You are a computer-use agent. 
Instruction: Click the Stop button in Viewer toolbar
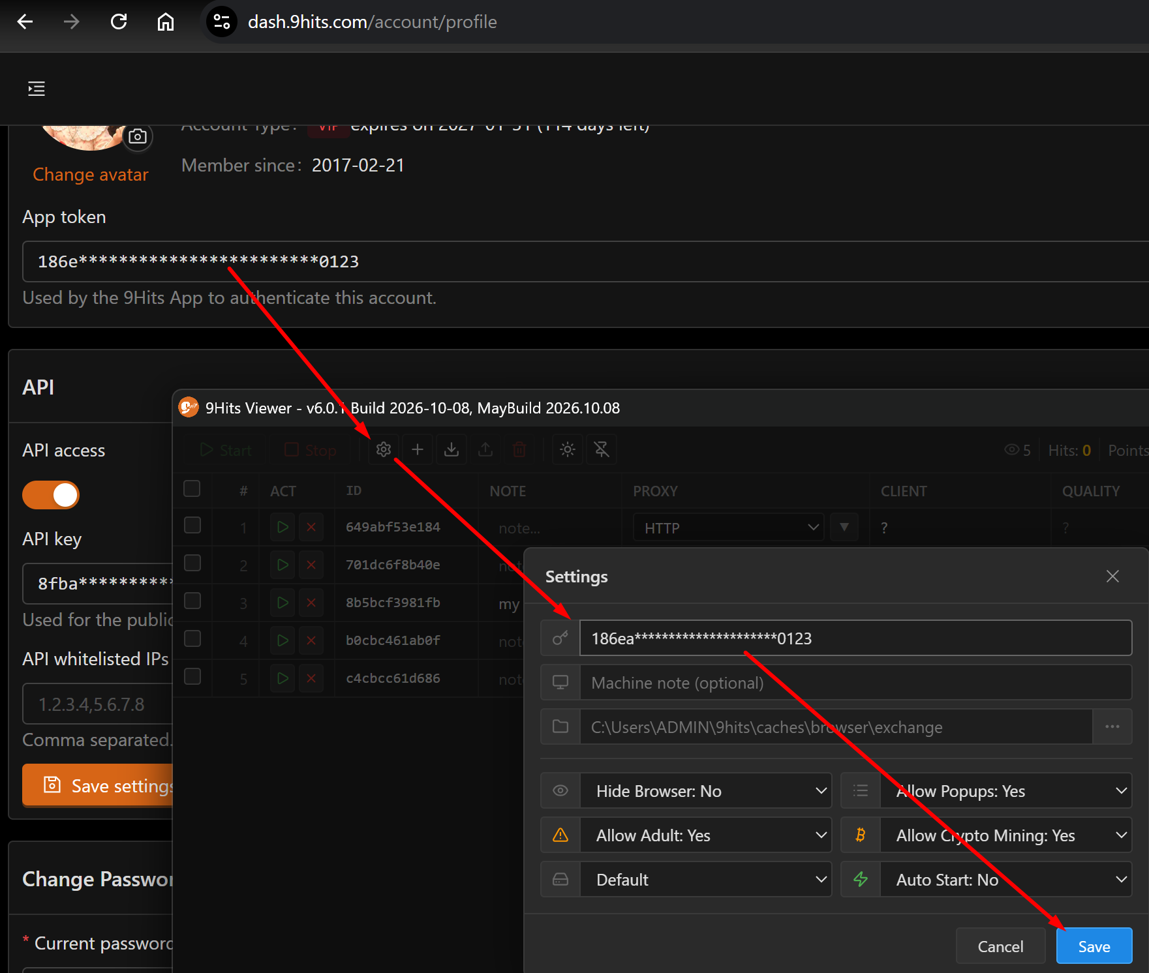pyautogui.click(x=311, y=450)
